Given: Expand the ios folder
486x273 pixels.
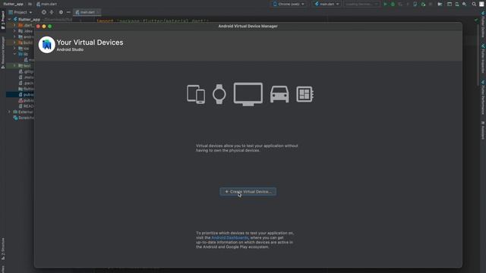Looking at the screenshot, I should coord(14,49).
